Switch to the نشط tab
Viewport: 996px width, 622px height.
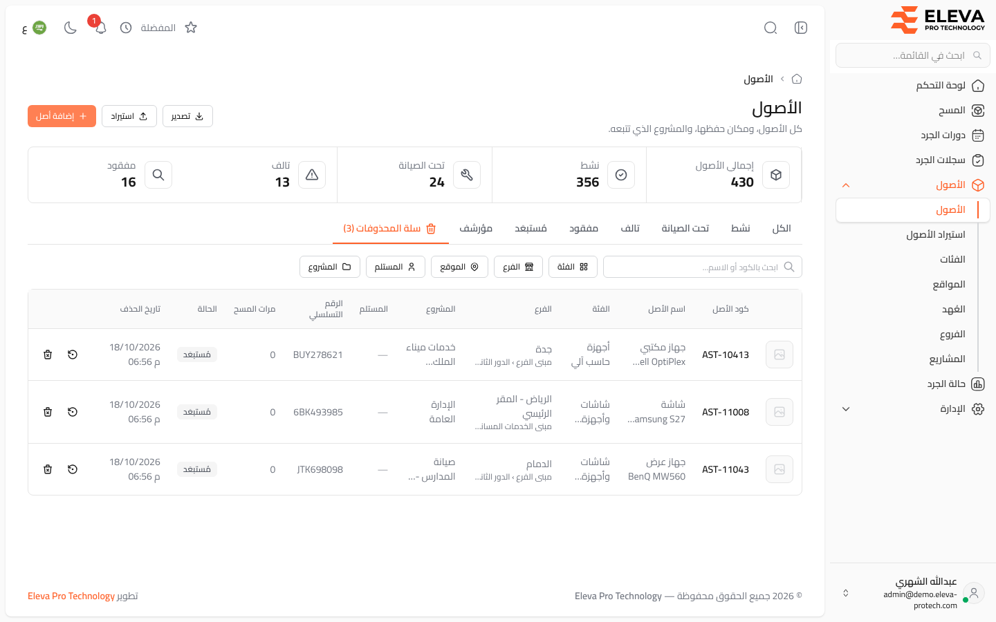click(741, 228)
